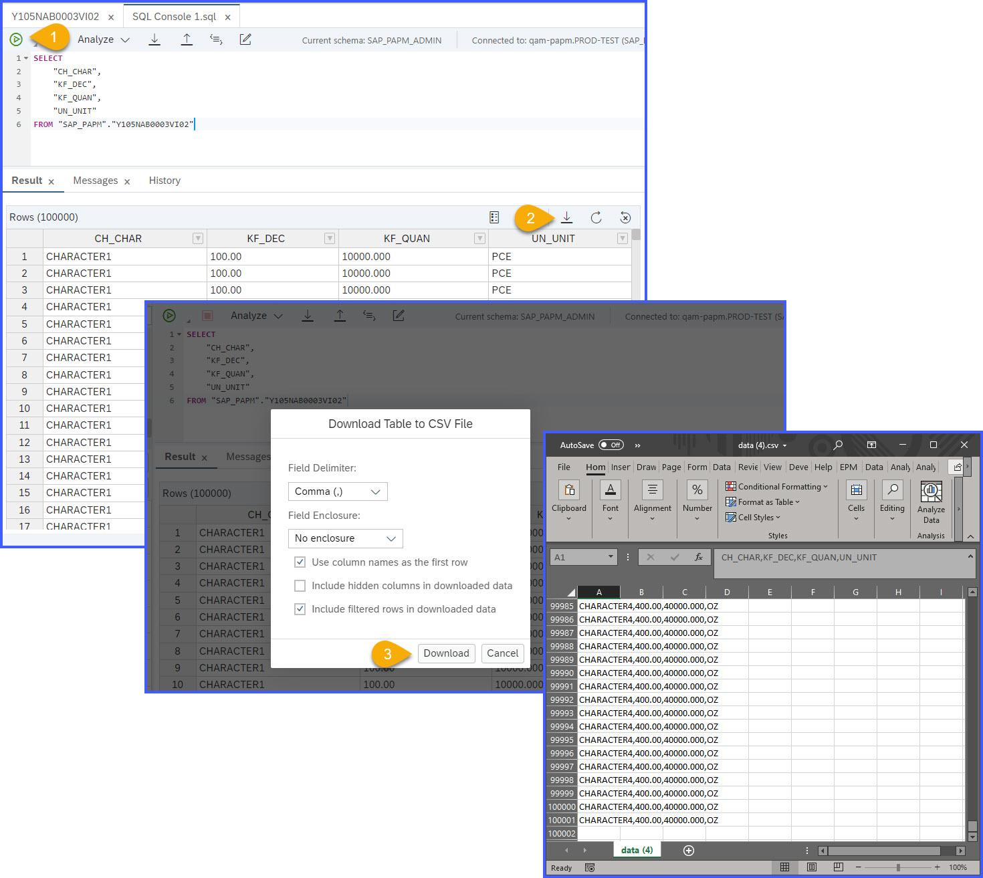Open Excel EPM ribbon tab
The image size is (983, 878).
pos(849,467)
